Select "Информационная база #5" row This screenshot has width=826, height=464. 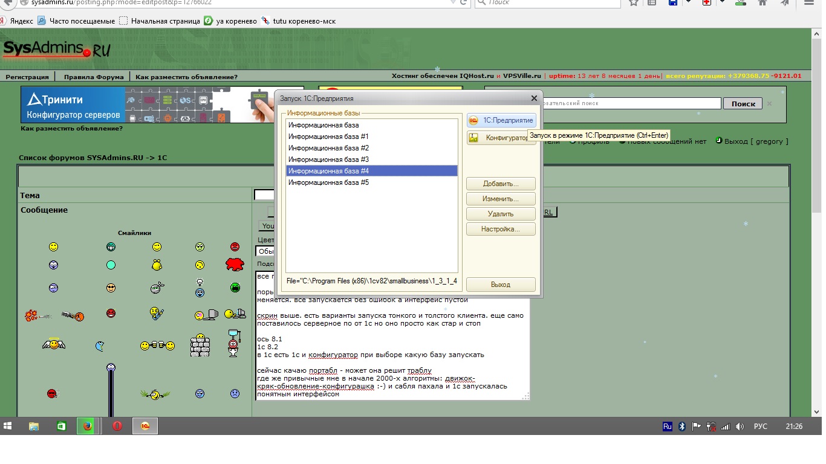[372, 182]
